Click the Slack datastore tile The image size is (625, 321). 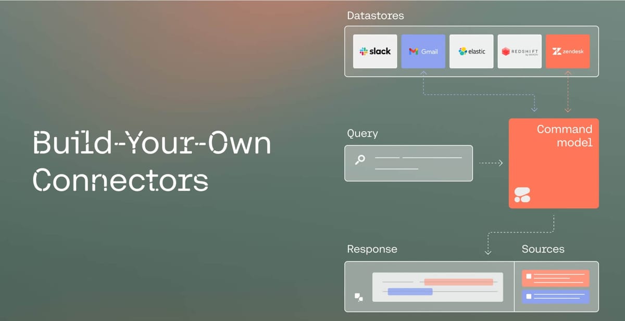click(x=375, y=52)
